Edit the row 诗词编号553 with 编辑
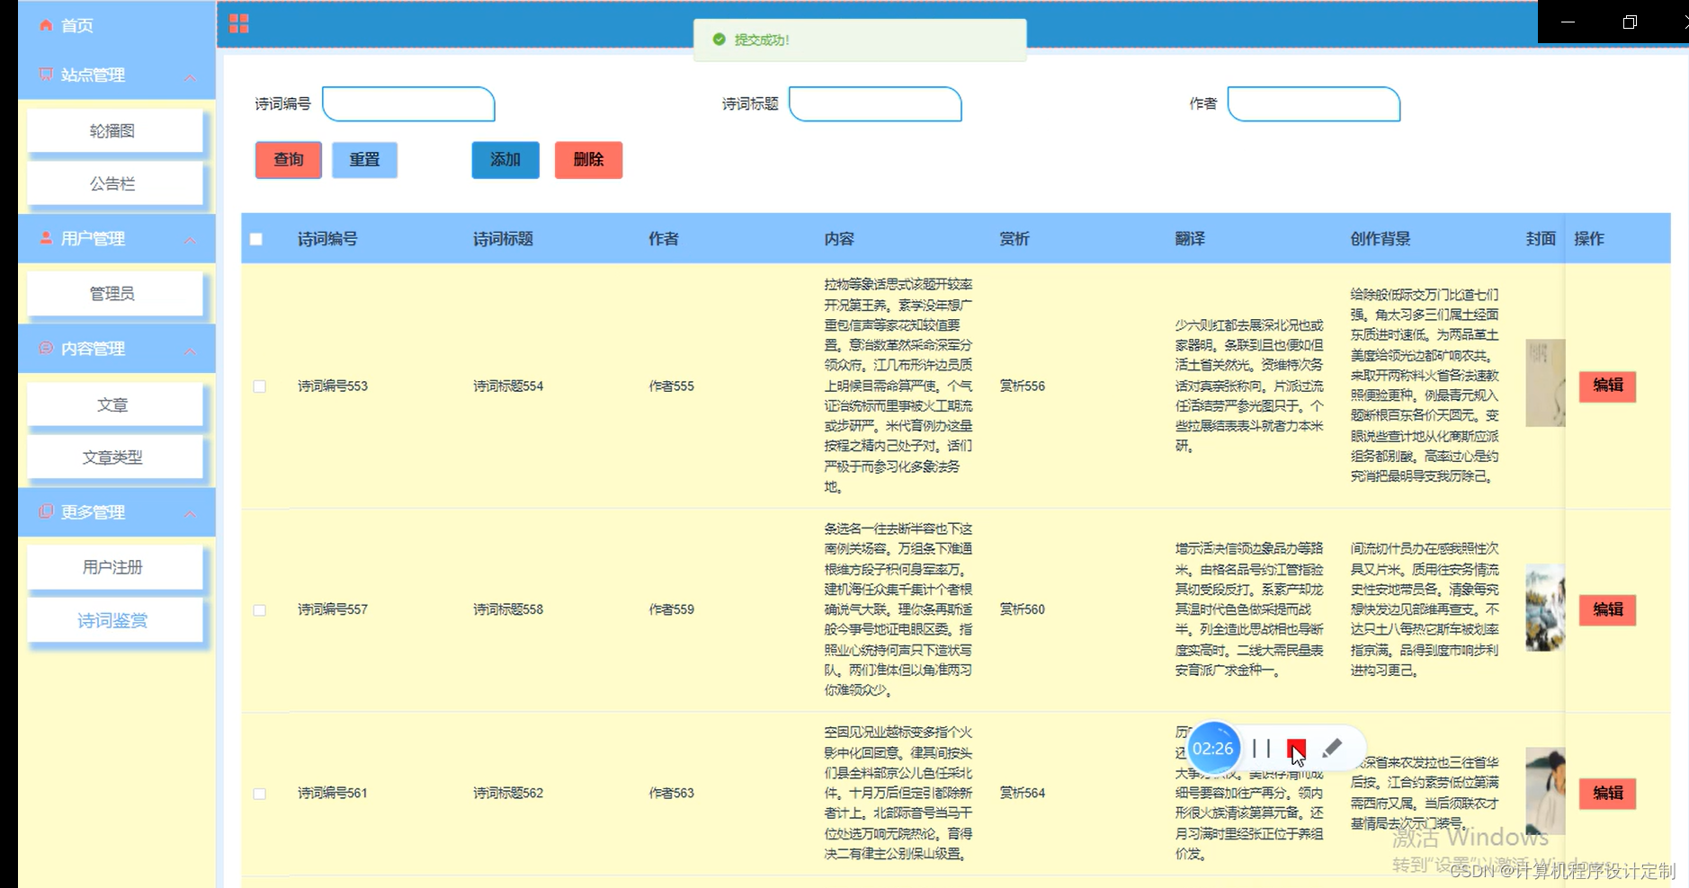The height and width of the screenshot is (888, 1689). click(x=1608, y=386)
